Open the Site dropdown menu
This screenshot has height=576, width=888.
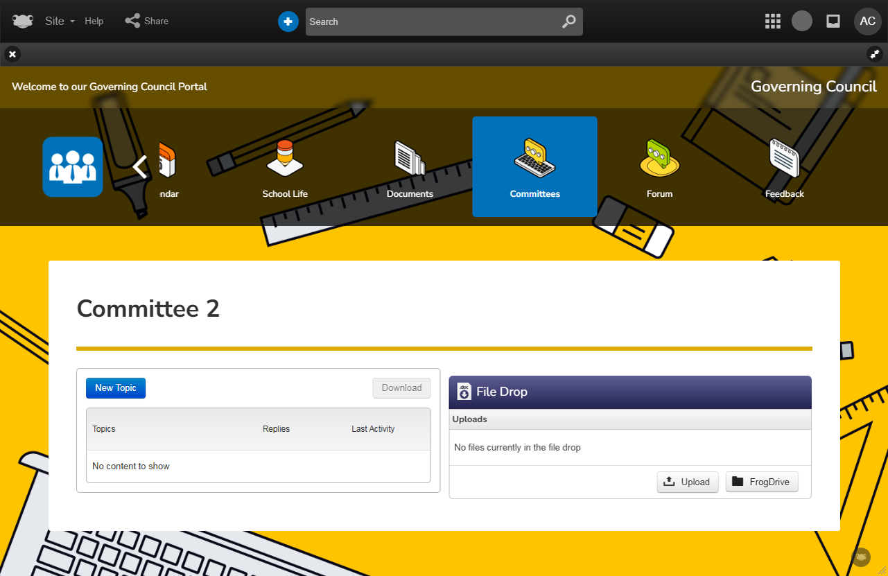(x=60, y=21)
